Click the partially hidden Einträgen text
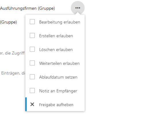The width and height of the screenshot is (152, 114). point(13,73)
